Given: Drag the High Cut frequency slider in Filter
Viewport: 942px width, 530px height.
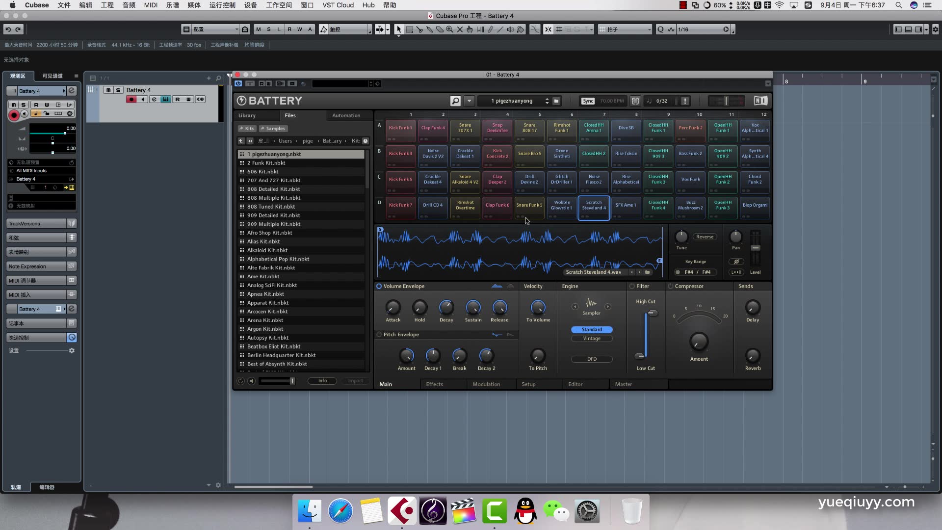Looking at the screenshot, I should click(651, 313).
